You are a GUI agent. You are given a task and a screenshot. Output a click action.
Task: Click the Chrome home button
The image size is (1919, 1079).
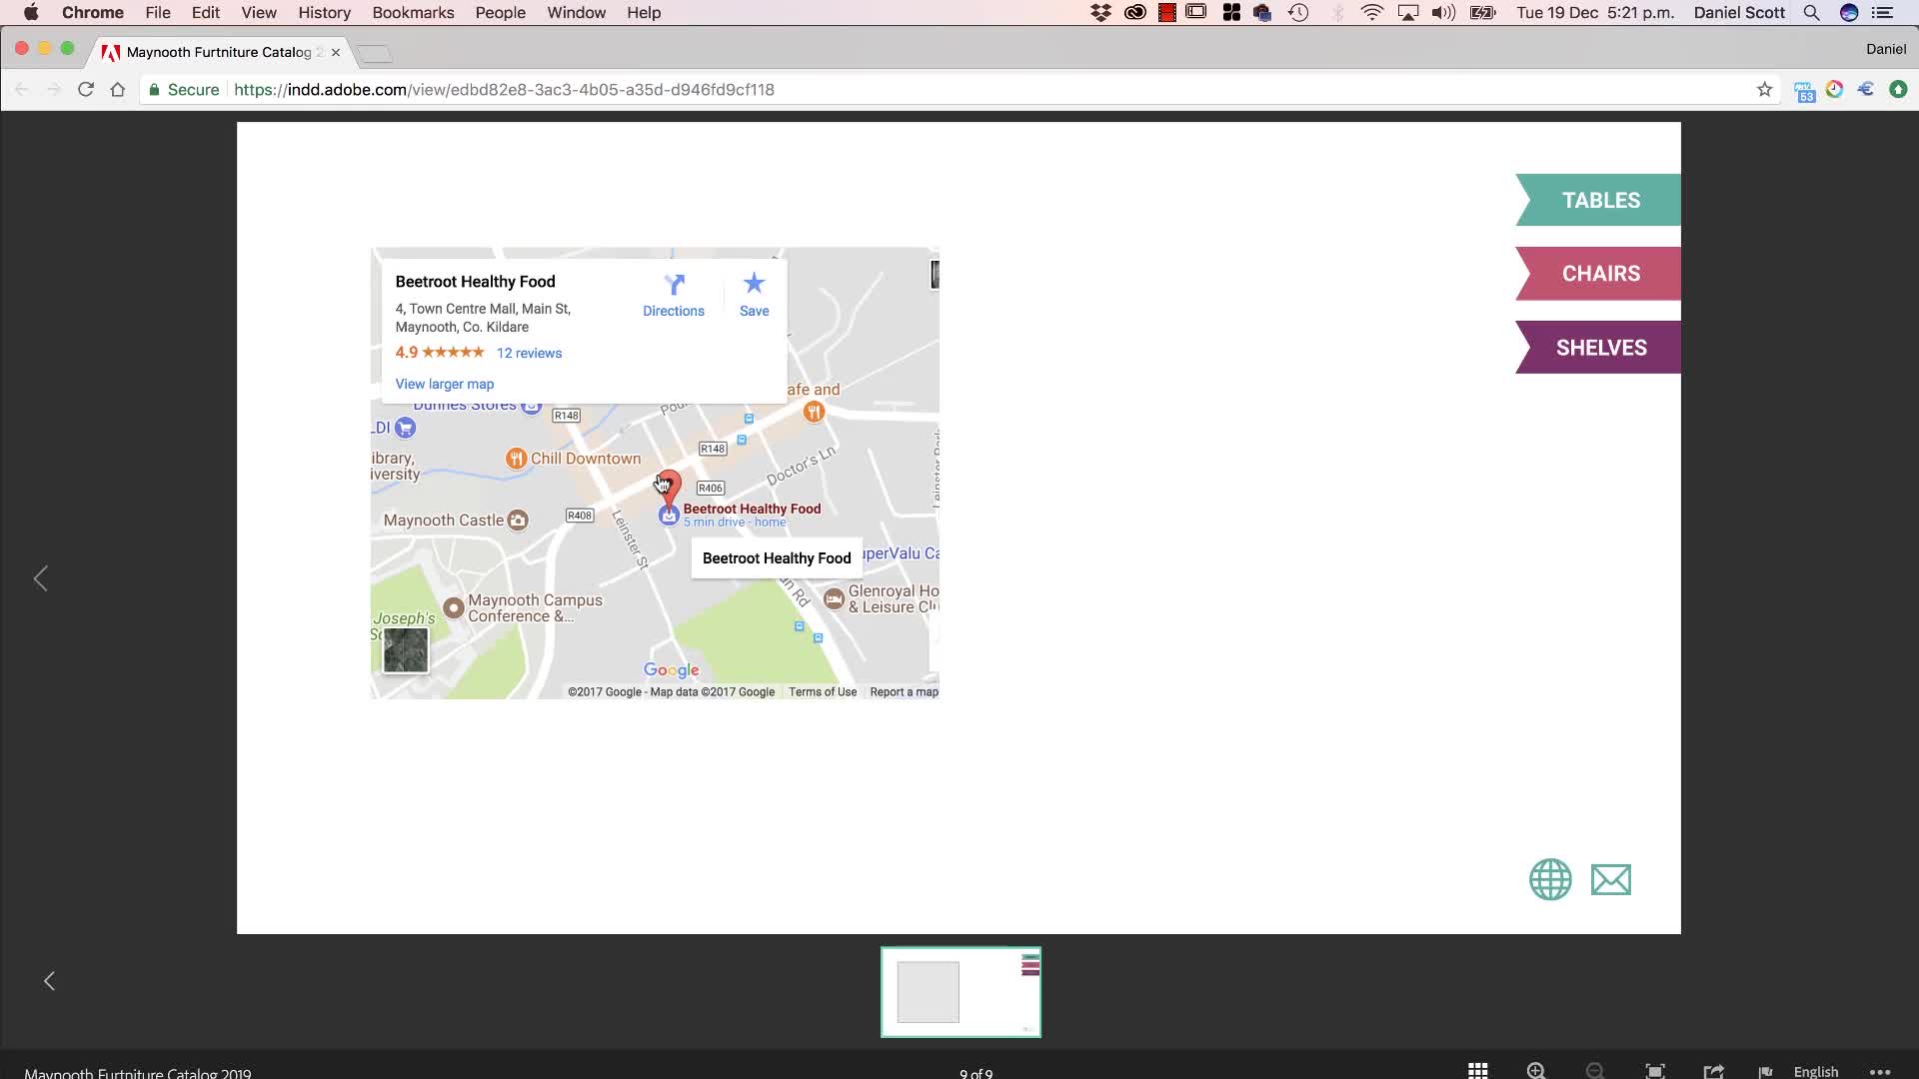coord(118,89)
